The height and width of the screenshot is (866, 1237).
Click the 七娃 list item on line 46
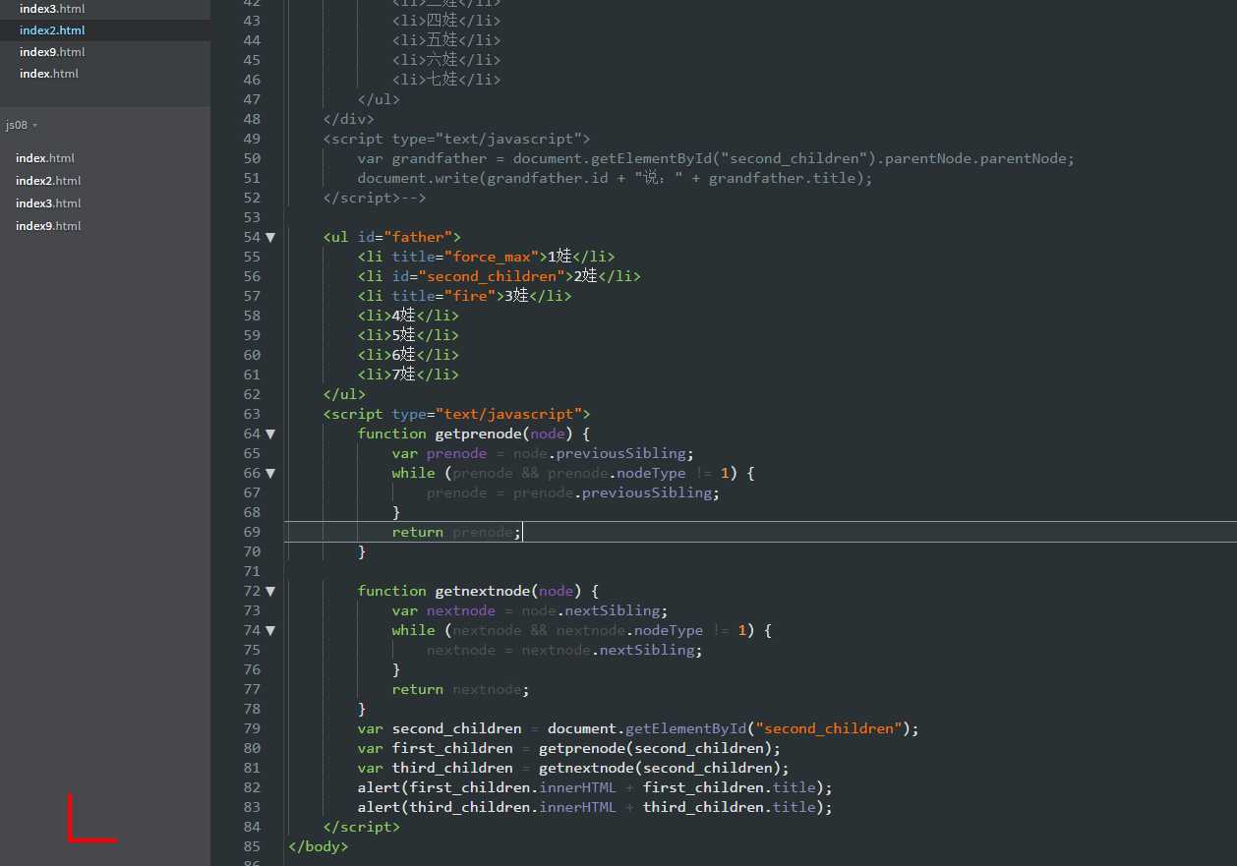[446, 80]
